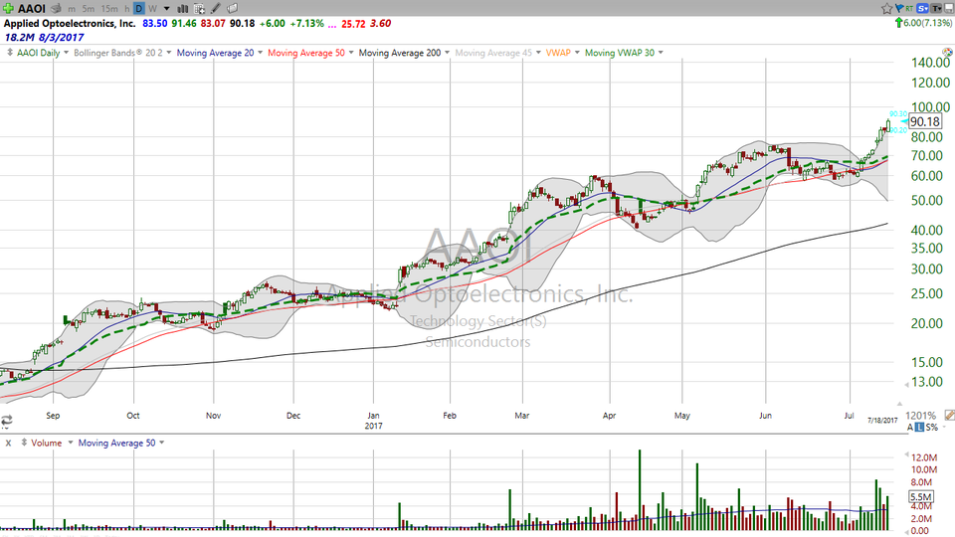Image resolution: width=955 pixels, height=537 pixels.
Task: Click the add indicator icon
Action: tap(199, 9)
